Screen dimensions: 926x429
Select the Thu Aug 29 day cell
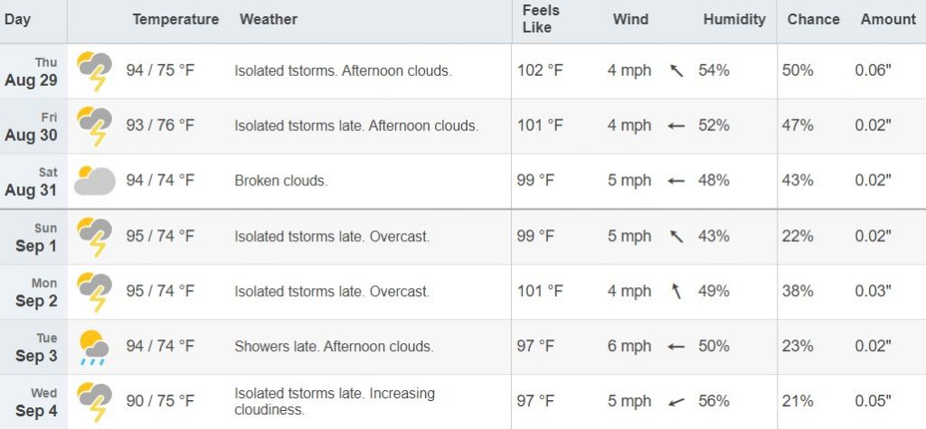click(33, 71)
